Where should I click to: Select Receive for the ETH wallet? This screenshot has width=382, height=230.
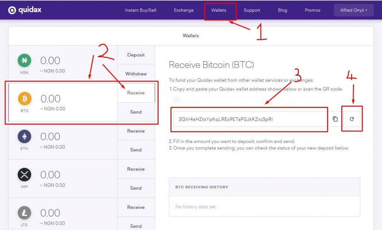pyautogui.click(x=136, y=131)
